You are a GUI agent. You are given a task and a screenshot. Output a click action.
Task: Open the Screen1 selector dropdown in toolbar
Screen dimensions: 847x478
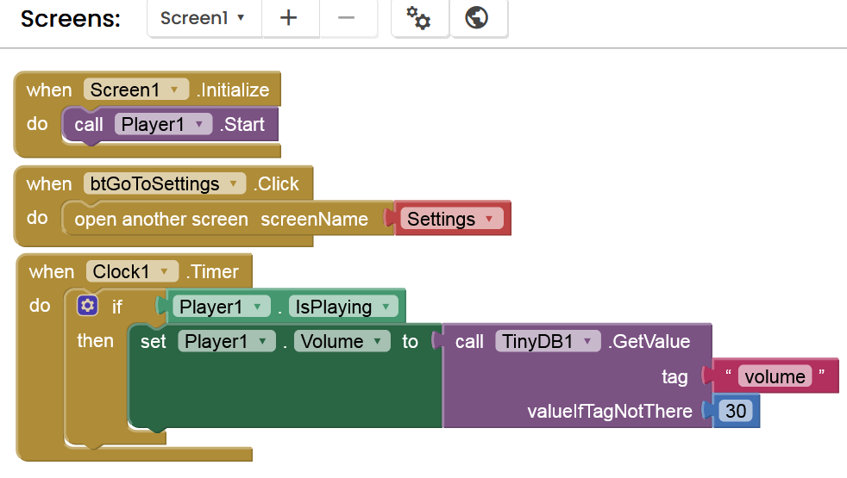pos(204,18)
